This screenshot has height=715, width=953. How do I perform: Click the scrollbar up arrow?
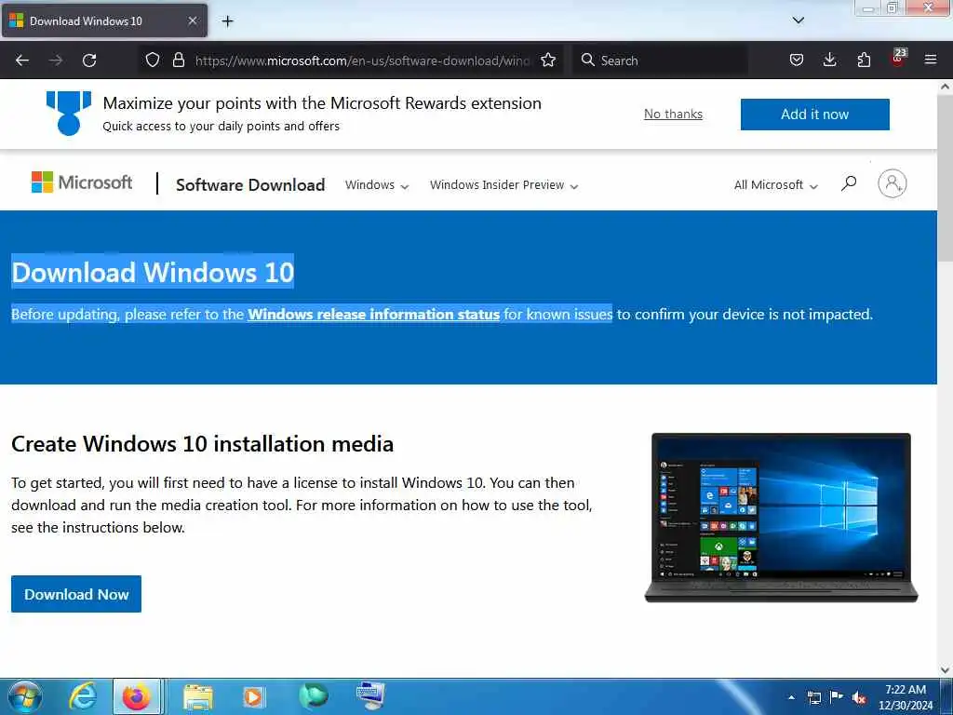click(946, 87)
